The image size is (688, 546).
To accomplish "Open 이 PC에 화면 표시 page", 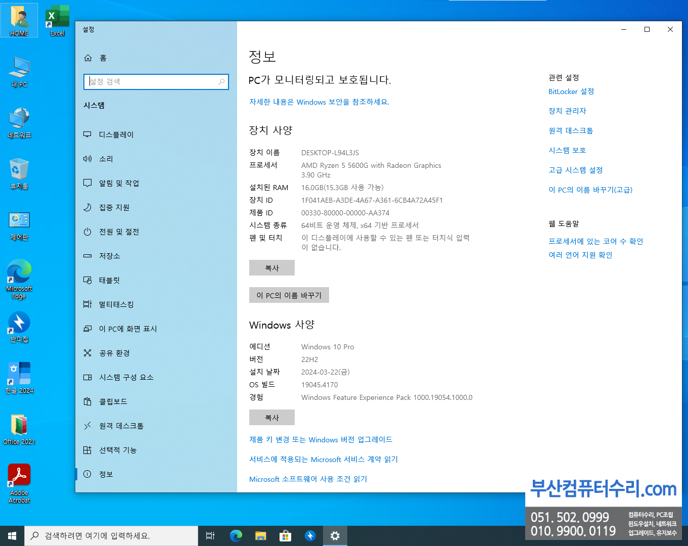I will coord(156,329).
